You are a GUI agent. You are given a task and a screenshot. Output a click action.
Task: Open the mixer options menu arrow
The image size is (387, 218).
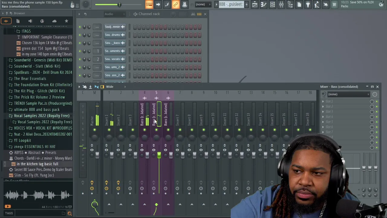(x=79, y=87)
